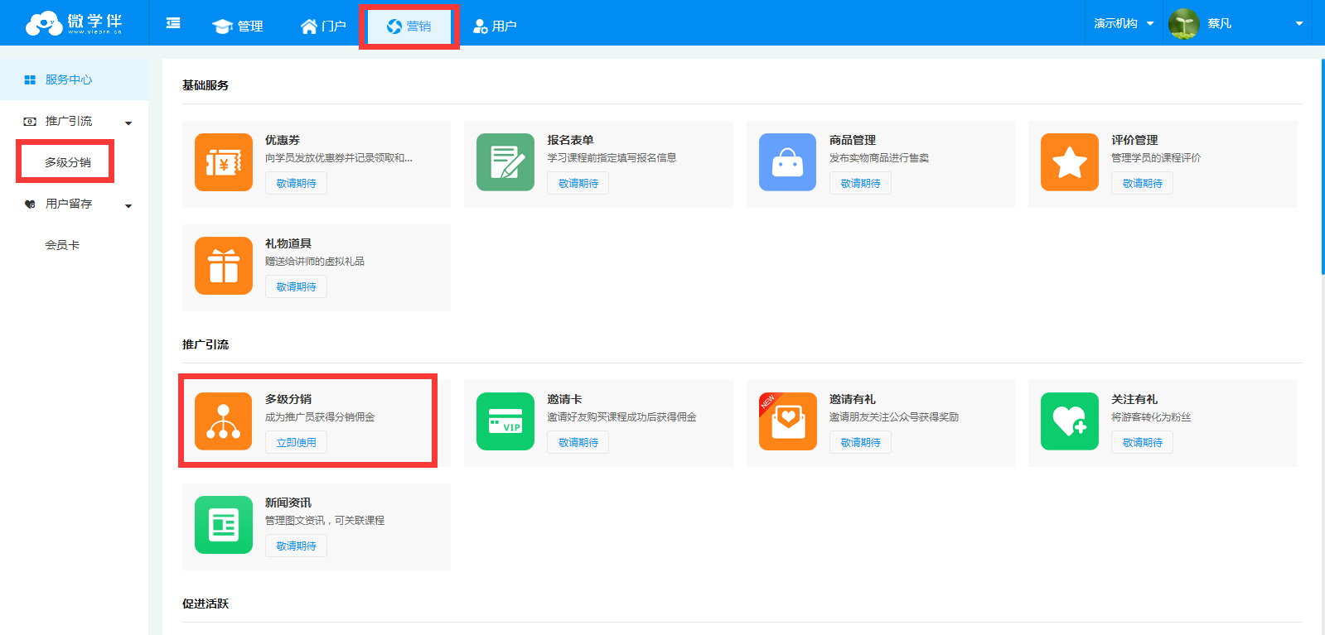Click the 邀请有礼 envelope heart icon
The height and width of the screenshot is (635, 1325).
787,421
